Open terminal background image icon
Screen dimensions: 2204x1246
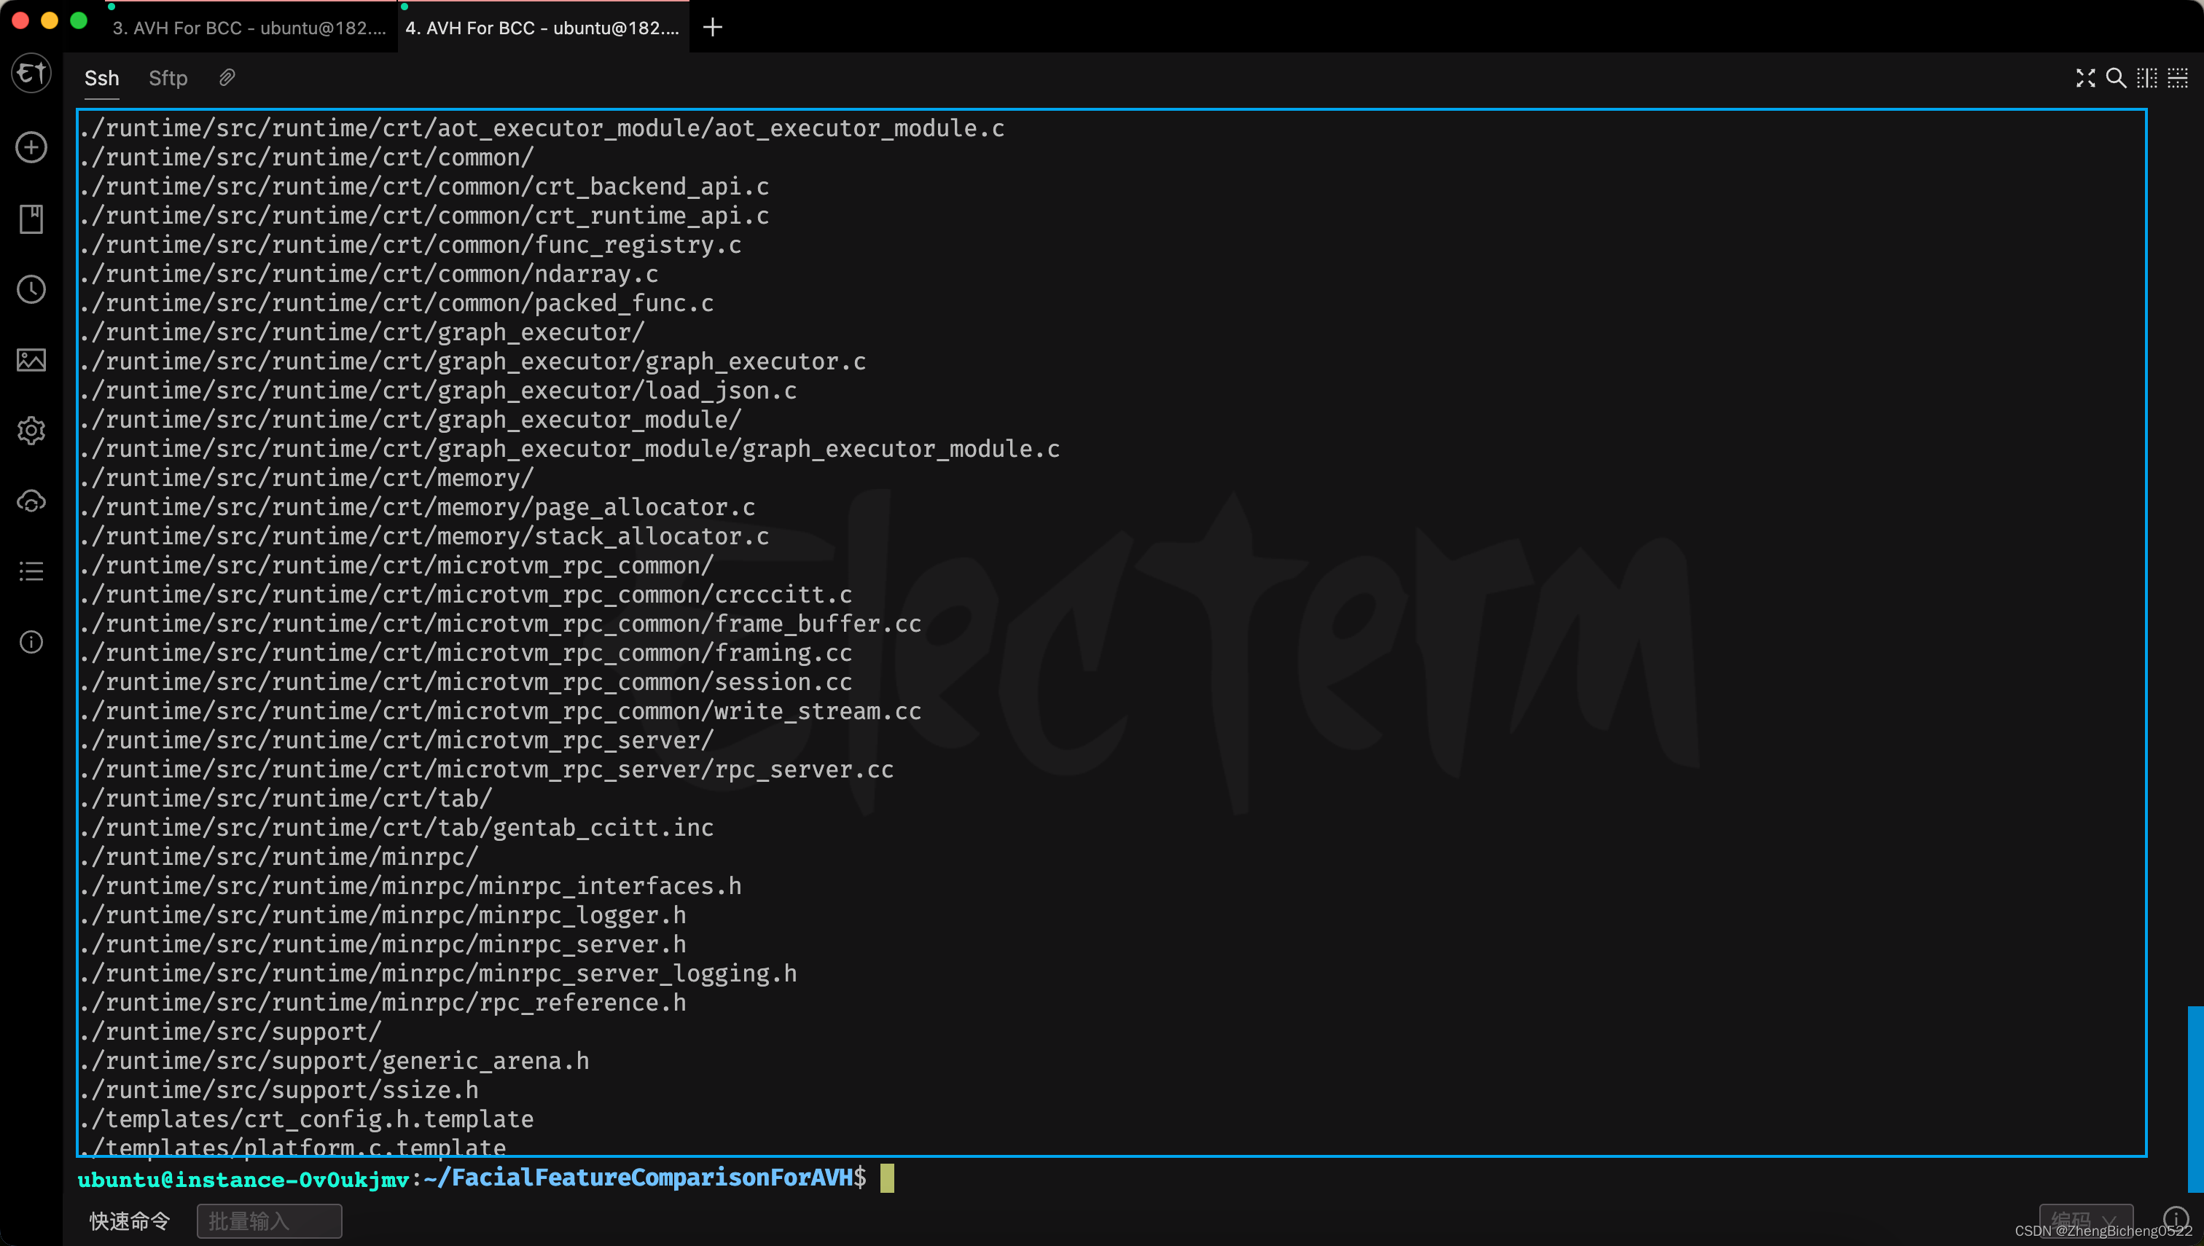[31, 359]
